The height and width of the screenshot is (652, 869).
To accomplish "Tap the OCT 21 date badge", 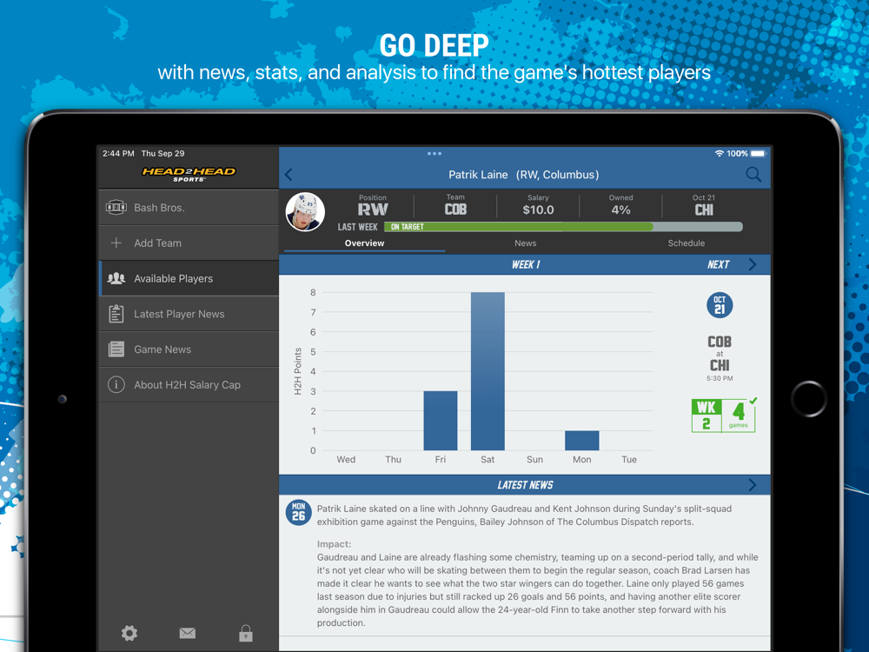I will click(x=720, y=305).
